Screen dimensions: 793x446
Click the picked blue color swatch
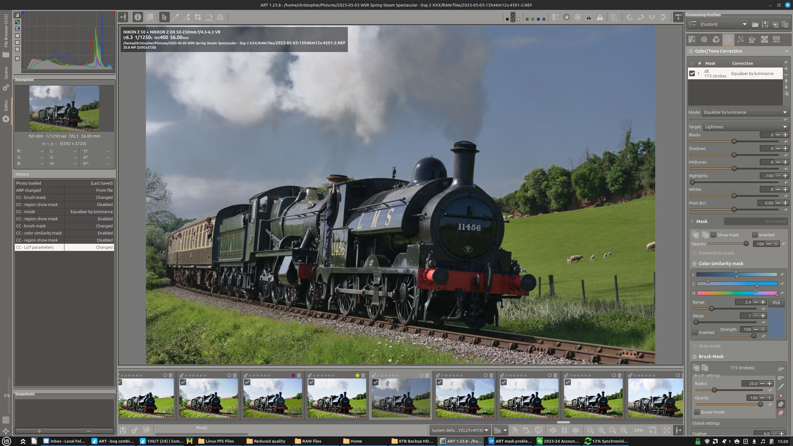(x=777, y=323)
